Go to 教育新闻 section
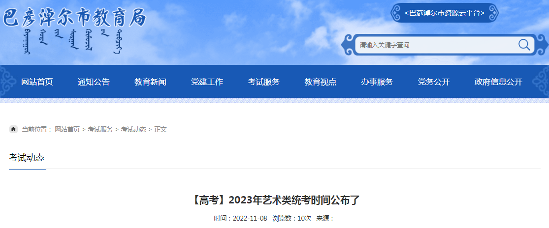 pos(150,82)
